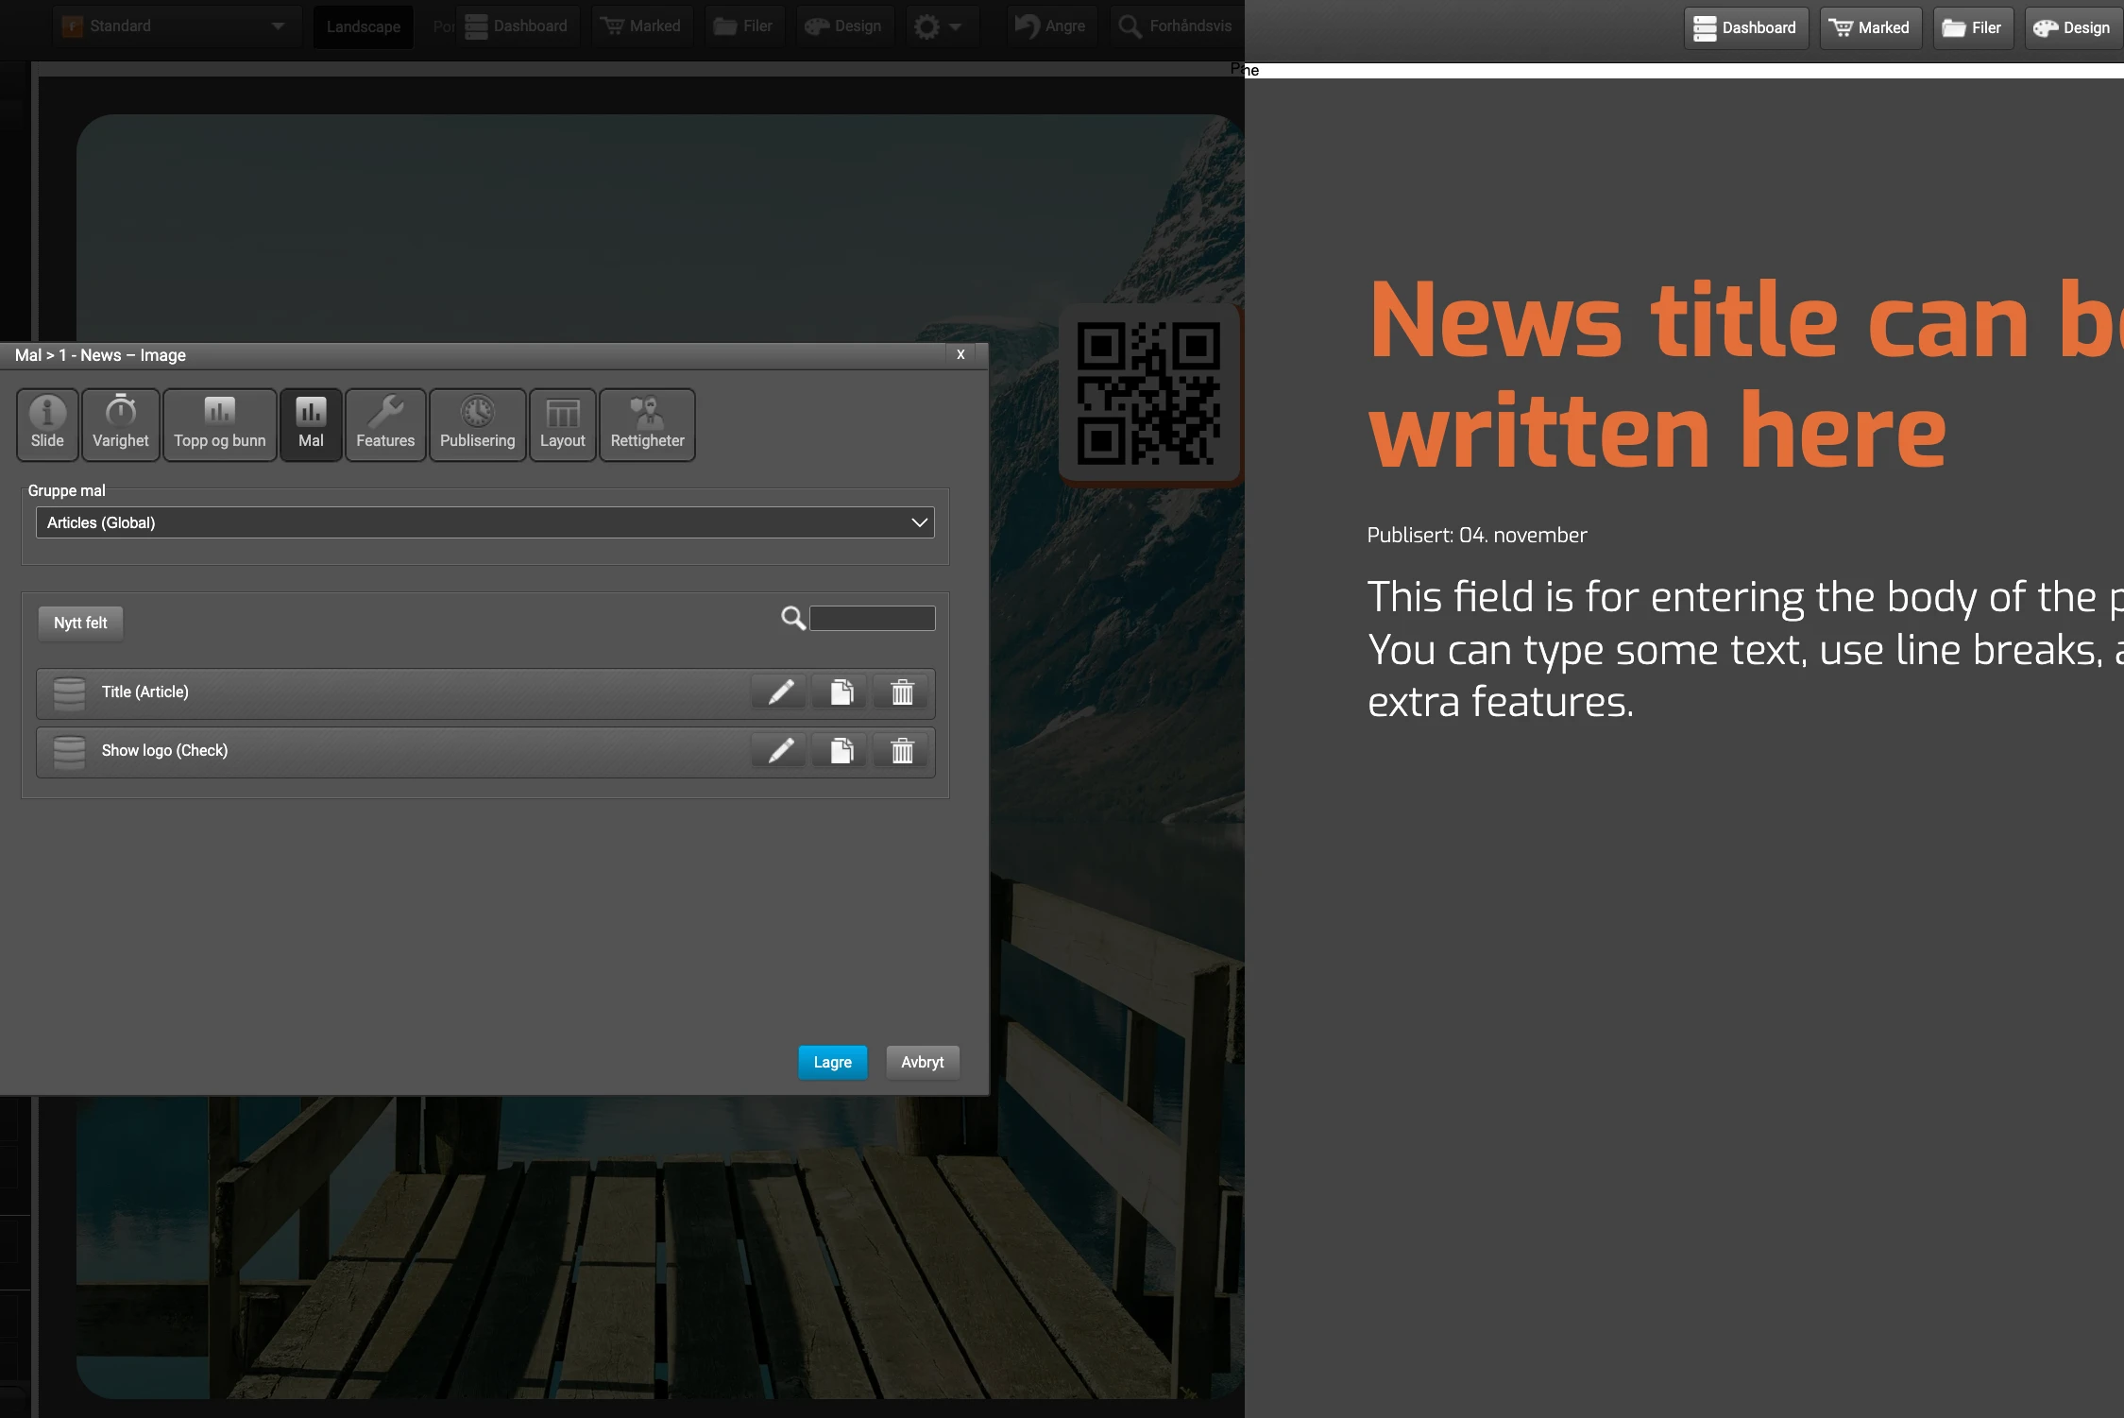Open the Slide info tab

[47, 424]
